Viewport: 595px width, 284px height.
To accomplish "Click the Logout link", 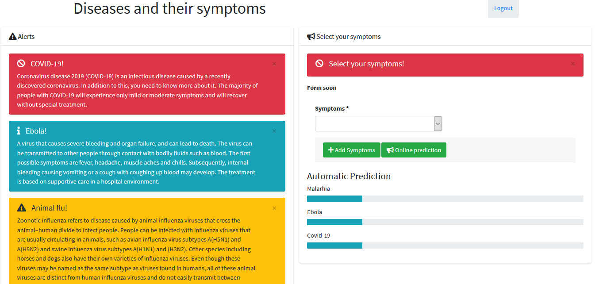I will point(503,8).
